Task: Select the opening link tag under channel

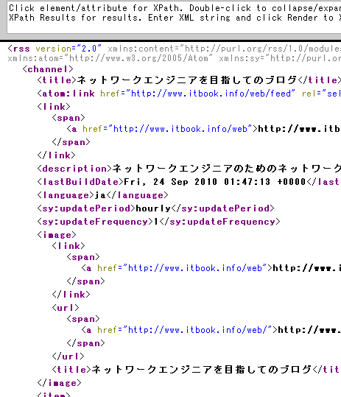Action: (x=54, y=107)
